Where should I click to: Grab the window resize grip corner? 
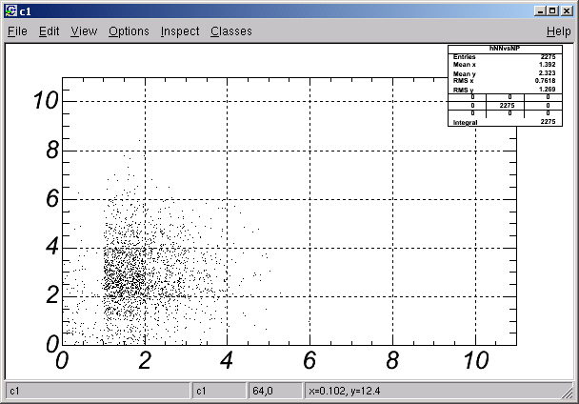(x=568, y=393)
